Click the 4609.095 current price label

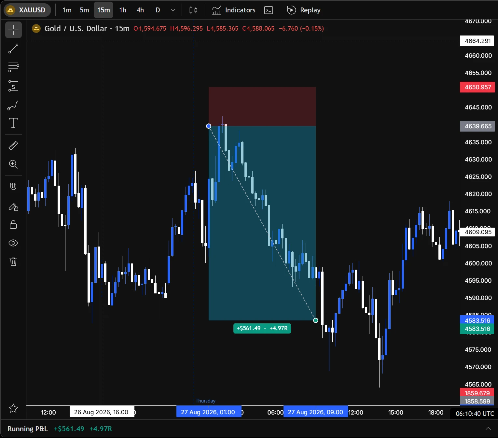477,232
